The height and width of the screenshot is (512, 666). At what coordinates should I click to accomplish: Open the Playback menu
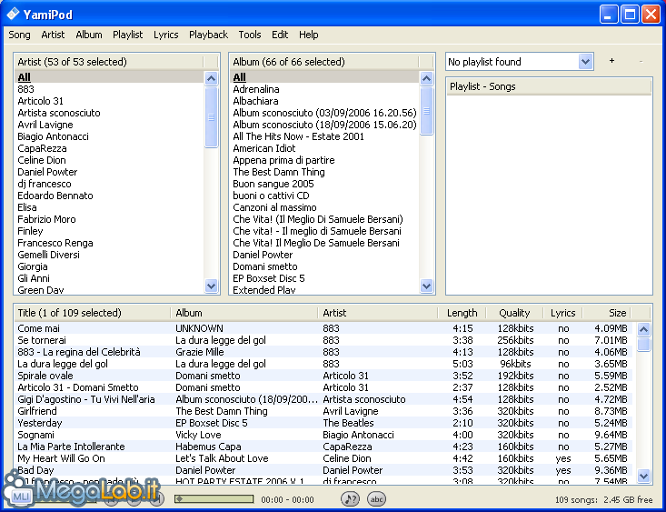pos(209,35)
